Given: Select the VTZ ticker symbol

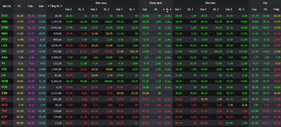Looking at the screenshot, I should 4,69.
